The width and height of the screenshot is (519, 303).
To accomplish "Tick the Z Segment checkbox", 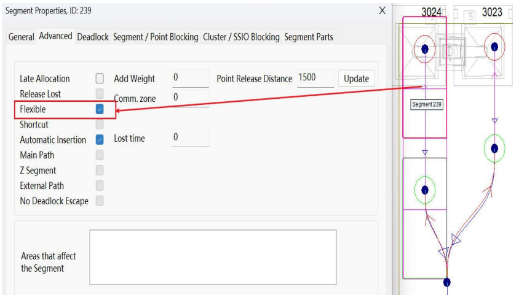I will click(x=100, y=171).
